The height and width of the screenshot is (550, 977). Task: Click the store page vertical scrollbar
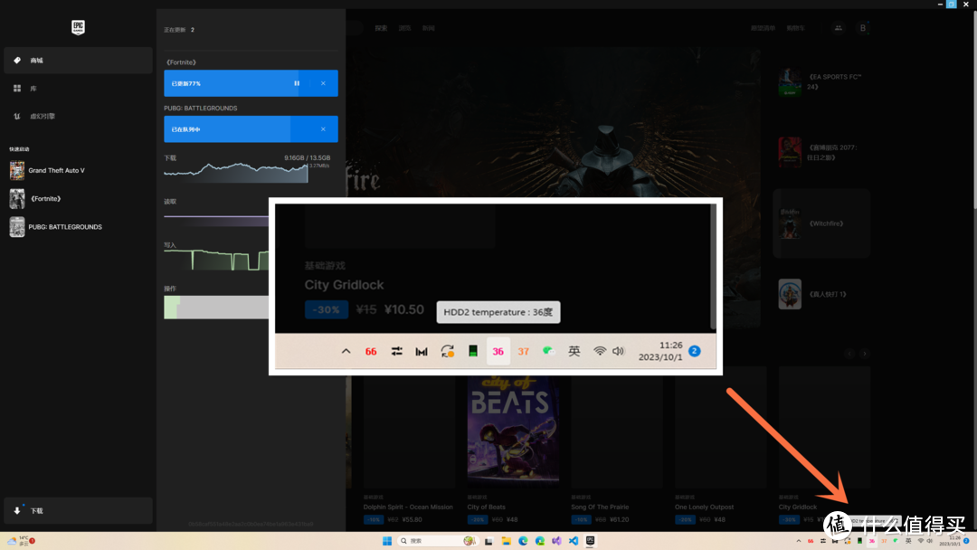(x=974, y=109)
